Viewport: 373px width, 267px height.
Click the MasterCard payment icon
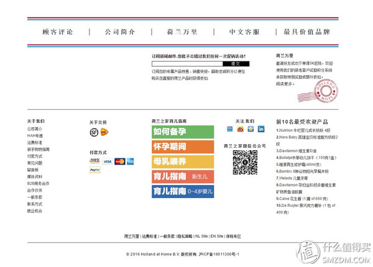119,161
